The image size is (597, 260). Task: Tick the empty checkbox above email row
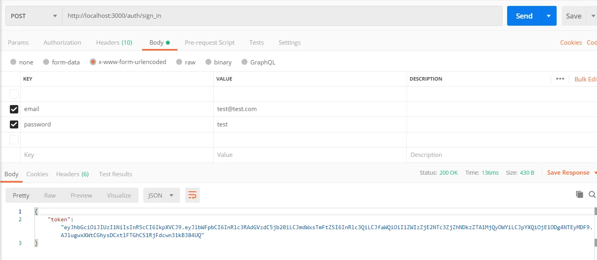(14, 94)
